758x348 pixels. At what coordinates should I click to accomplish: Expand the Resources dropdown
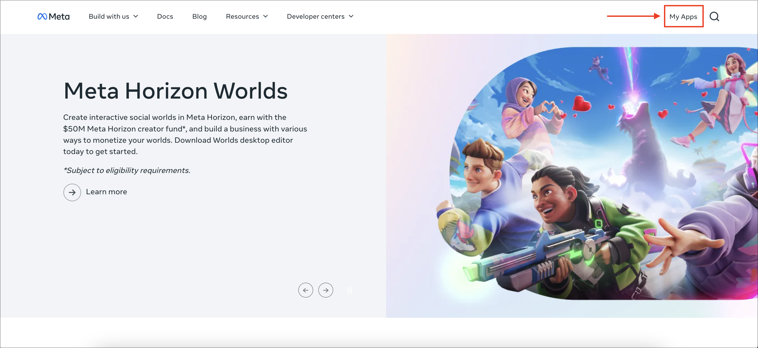(247, 17)
